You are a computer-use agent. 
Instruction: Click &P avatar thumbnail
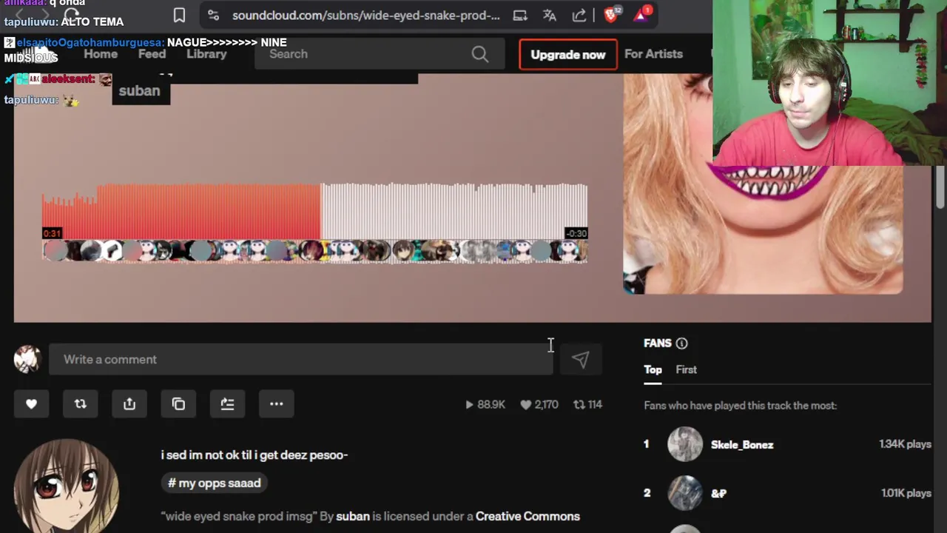[685, 493]
